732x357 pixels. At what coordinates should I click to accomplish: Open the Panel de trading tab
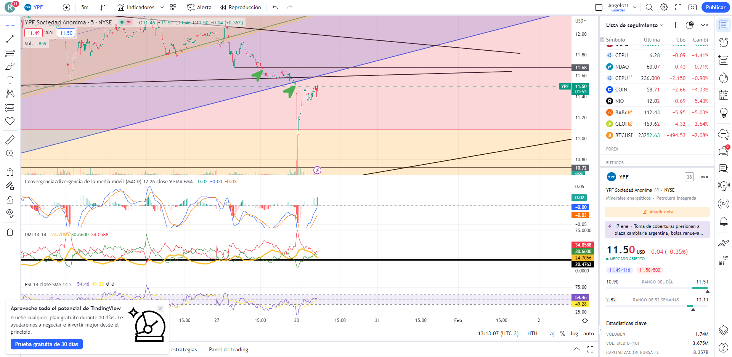[228, 349]
